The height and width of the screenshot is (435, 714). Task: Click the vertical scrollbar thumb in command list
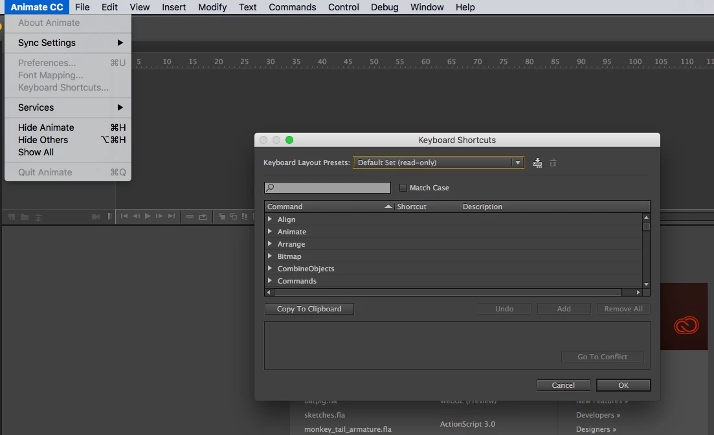click(x=646, y=227)
